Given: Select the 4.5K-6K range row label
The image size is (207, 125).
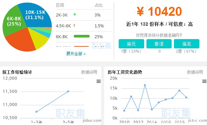Looking at the screenshot, I should click(63, 26).
